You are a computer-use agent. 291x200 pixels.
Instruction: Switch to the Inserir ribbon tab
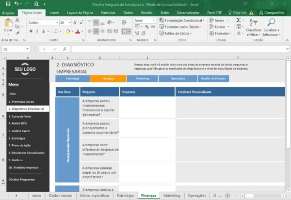click(x=54, y=13)
